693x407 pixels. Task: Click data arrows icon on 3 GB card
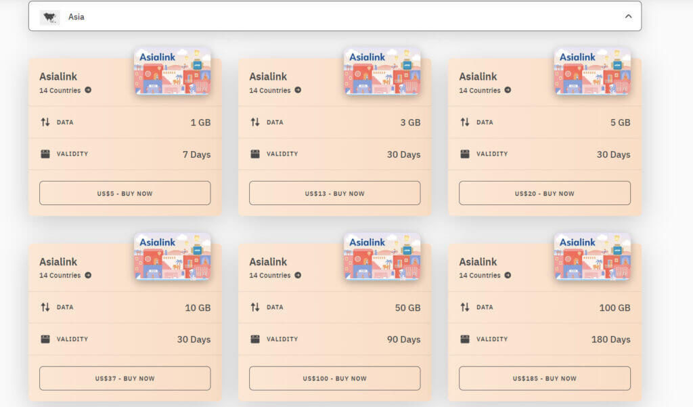[255, 122]
